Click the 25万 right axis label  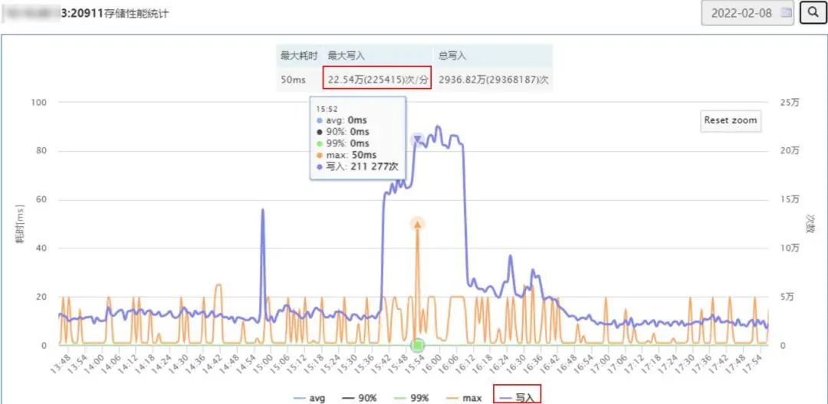[789, 103]
